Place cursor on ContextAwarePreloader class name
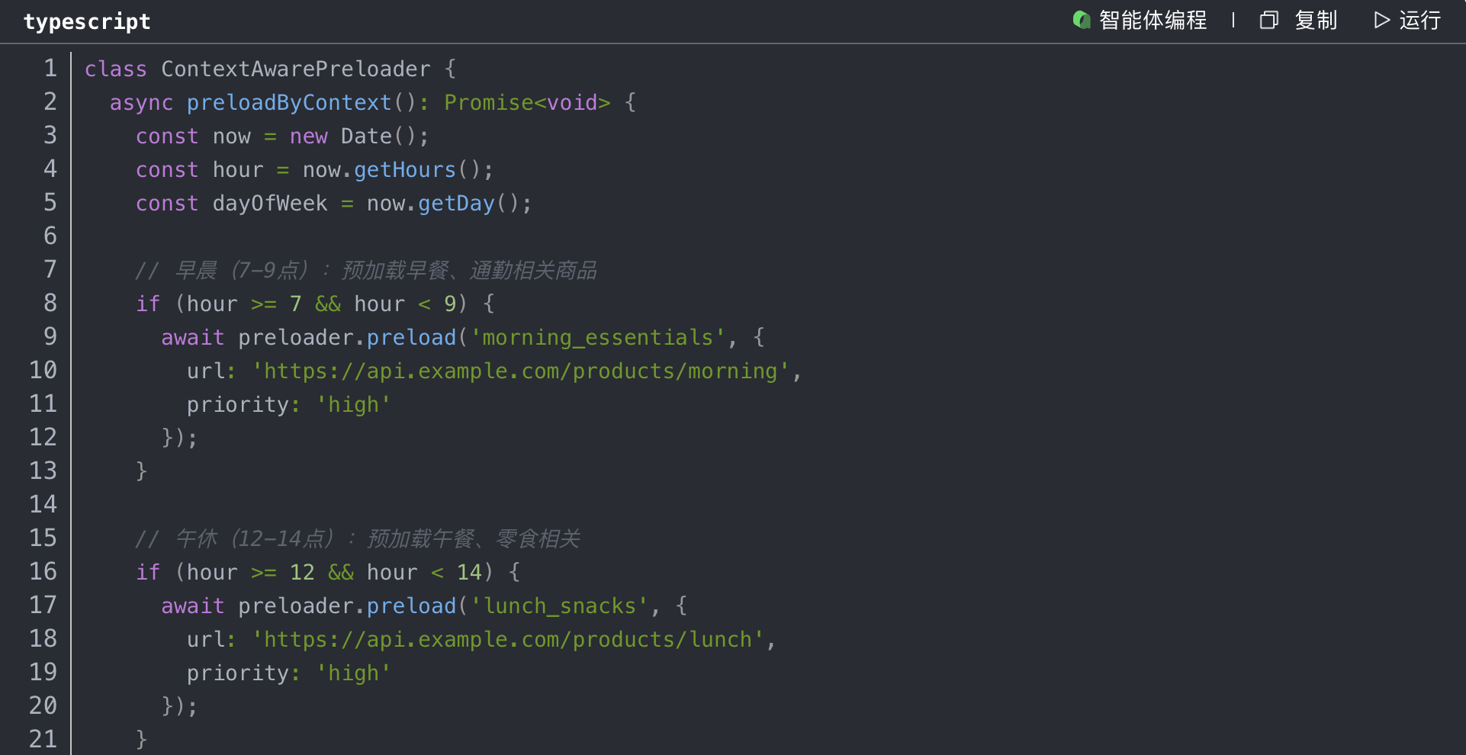This screenshot has height=755, width=1466. click(296, 69)
